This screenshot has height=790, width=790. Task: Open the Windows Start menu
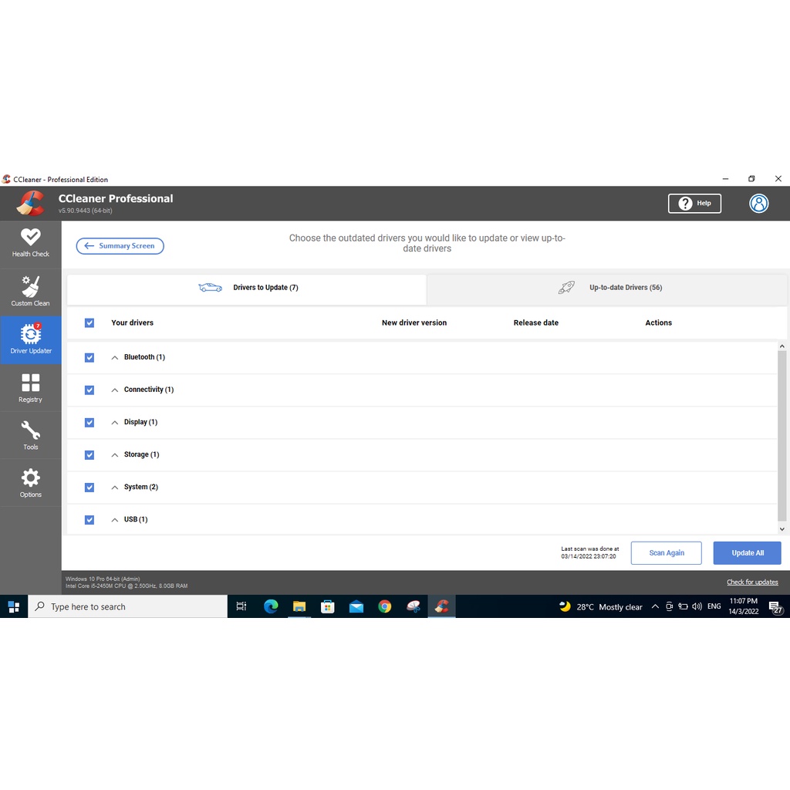14,606
